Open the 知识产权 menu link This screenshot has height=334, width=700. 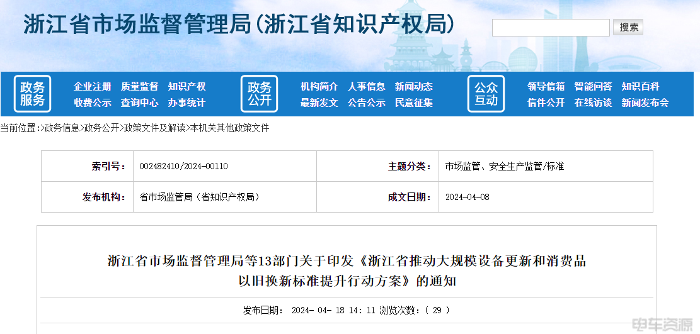coord(186,87)
